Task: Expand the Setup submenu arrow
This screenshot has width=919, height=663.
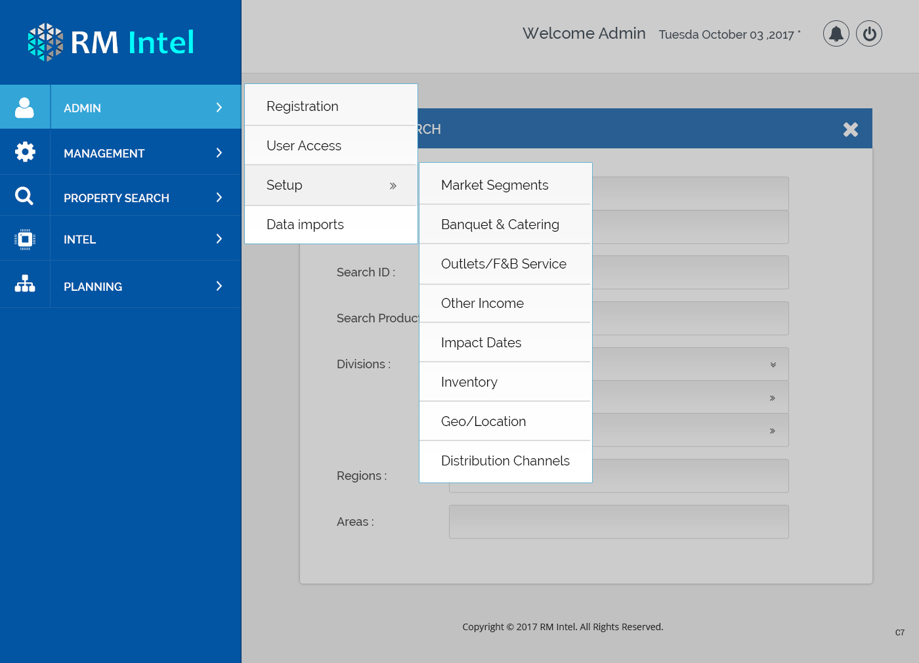Action: pos(393,185)
